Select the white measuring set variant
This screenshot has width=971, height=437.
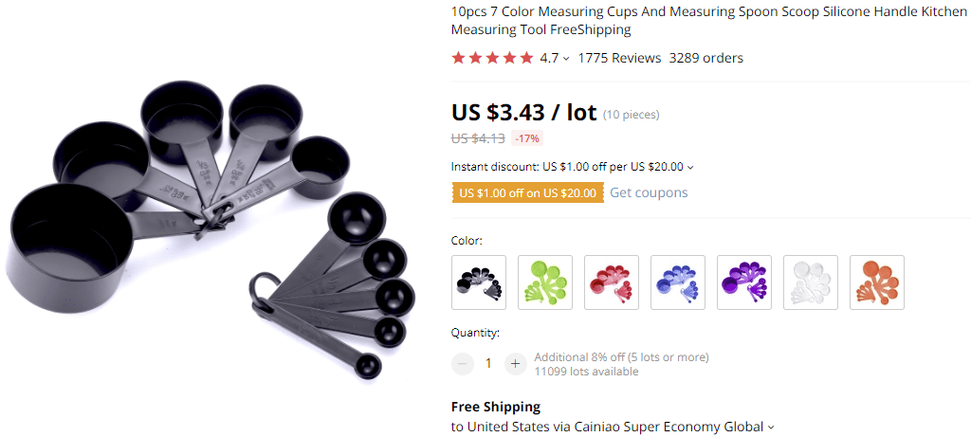pos(811,282)
